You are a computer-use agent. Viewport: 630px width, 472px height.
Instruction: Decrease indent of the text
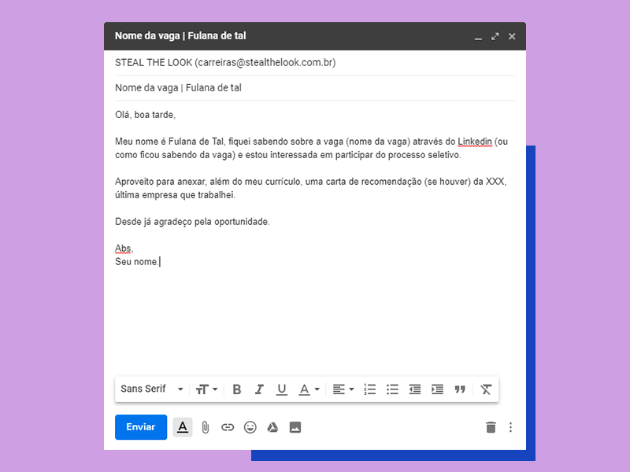(415, 389)
